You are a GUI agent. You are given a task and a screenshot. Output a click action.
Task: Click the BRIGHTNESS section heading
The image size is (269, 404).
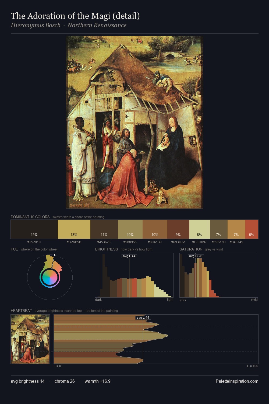[107, 249]
